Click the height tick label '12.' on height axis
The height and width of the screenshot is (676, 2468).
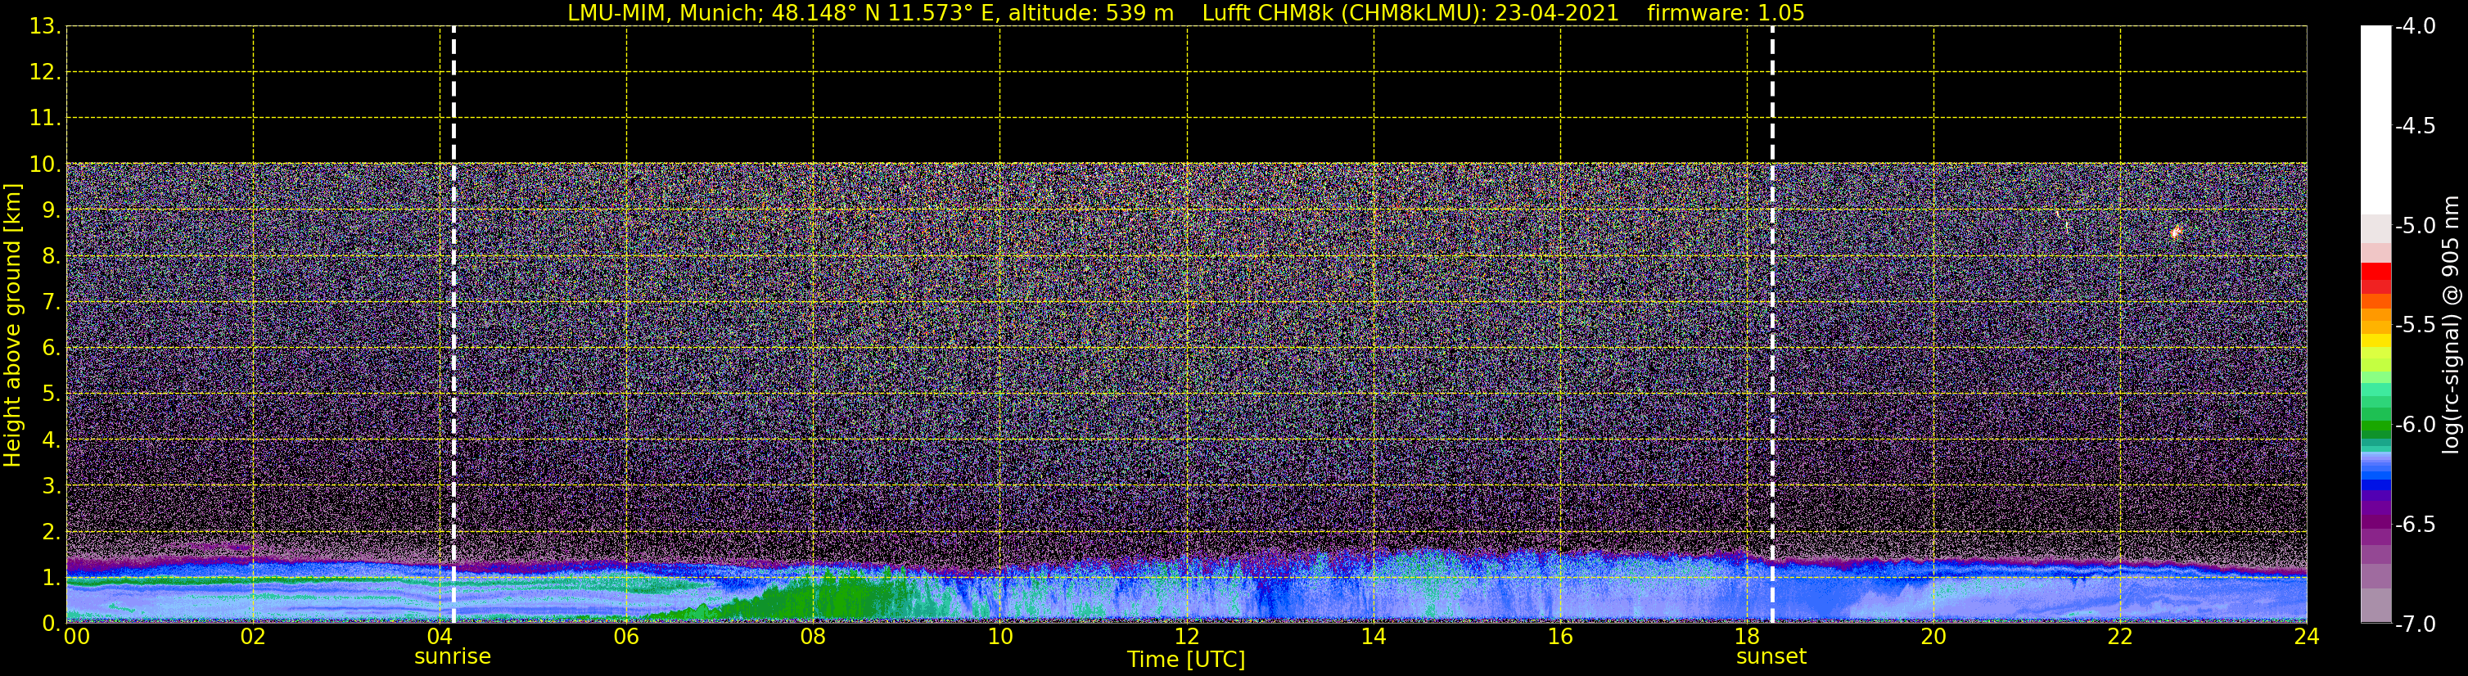click(x=45, y=73)
